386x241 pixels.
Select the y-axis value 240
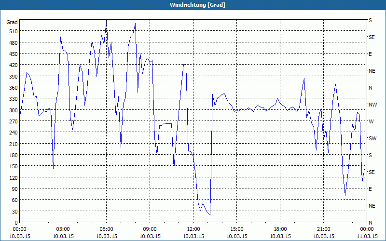click(x=14, y=133)
